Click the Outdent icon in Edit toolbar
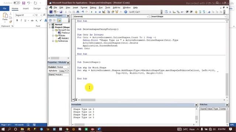 coord(191,12)
